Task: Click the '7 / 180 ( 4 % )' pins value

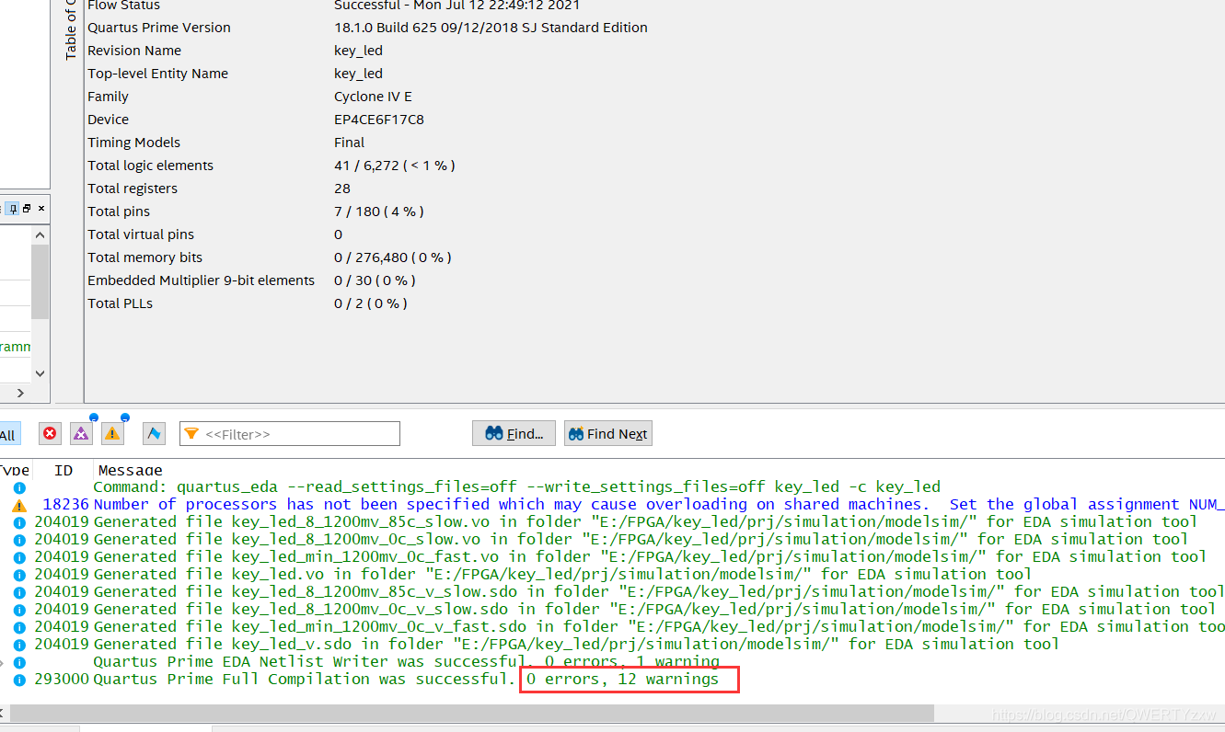Action: pos(379,212)
